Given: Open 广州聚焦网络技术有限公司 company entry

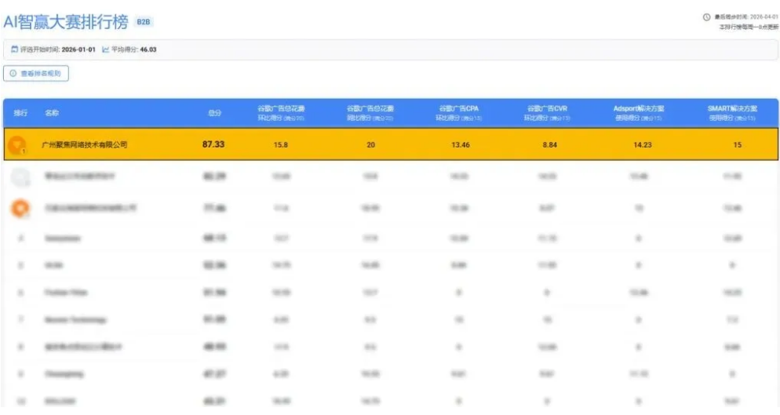Looking at the screenshot, I should (85, 145).
